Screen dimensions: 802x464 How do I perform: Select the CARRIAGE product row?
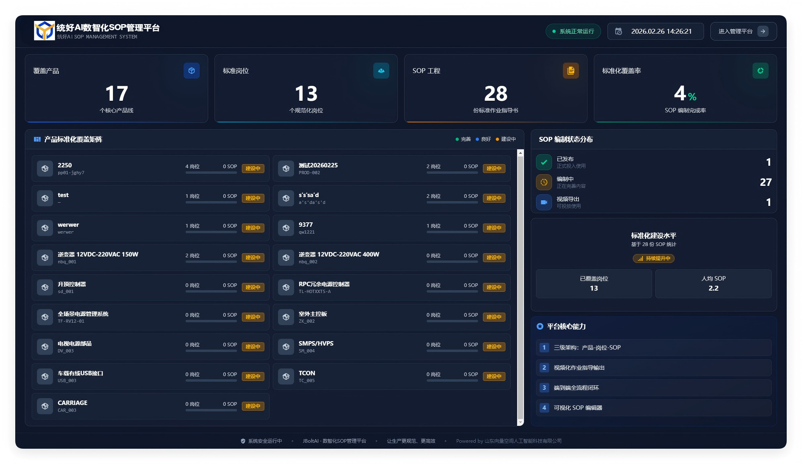[x=151, y=406]
